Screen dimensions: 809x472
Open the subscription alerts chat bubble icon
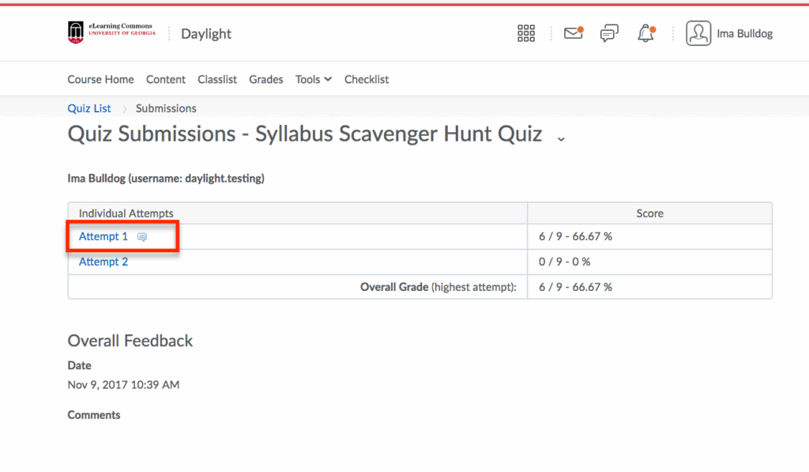(608, 33)
